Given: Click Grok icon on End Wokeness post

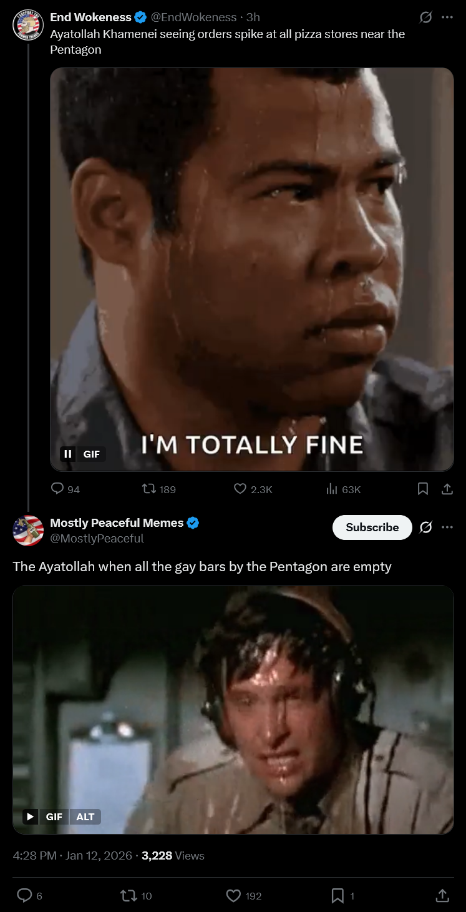Looking at the screenshot, I should coord(425,17).
